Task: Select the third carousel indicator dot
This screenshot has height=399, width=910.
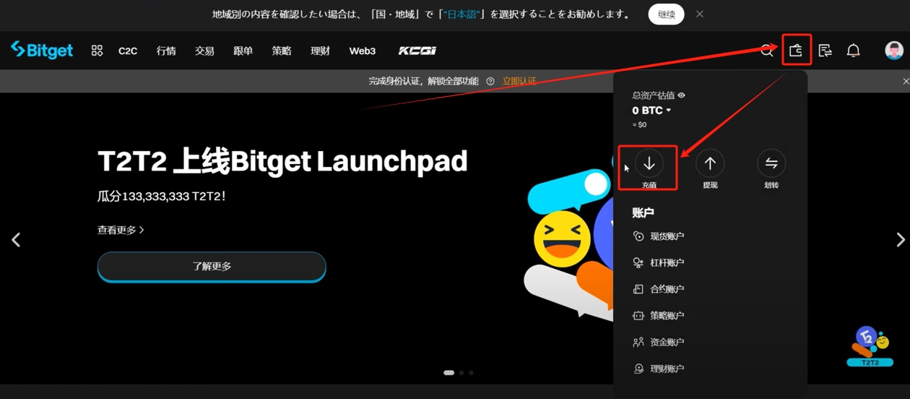Action: pyautogui.click(x=471, y=373)
